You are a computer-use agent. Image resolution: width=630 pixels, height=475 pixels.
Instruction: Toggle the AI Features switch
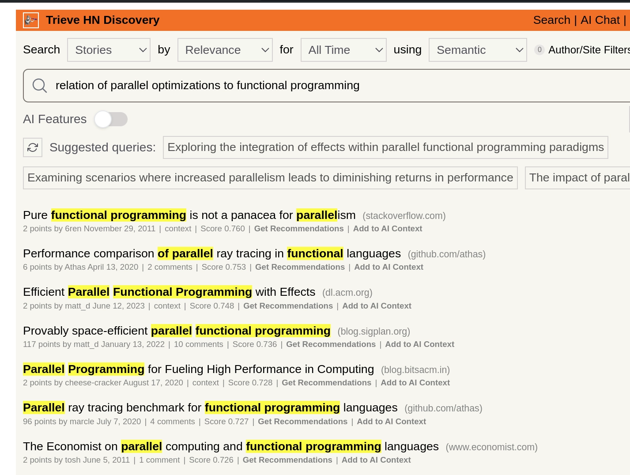pyautogui.click(x=111, y=119)
